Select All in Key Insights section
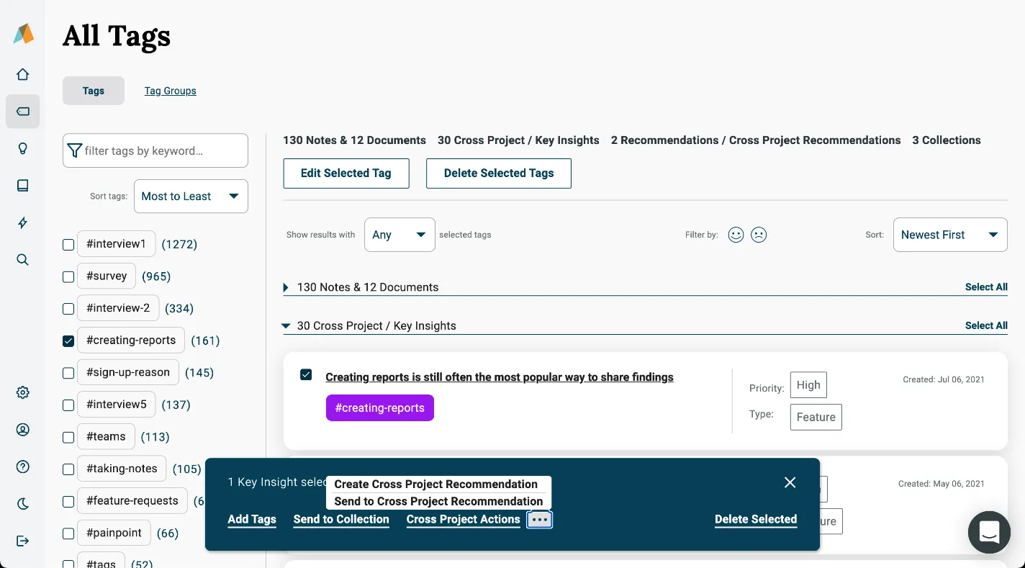Viewport: 1025px width, 568px height. click(x=986, y=326)
